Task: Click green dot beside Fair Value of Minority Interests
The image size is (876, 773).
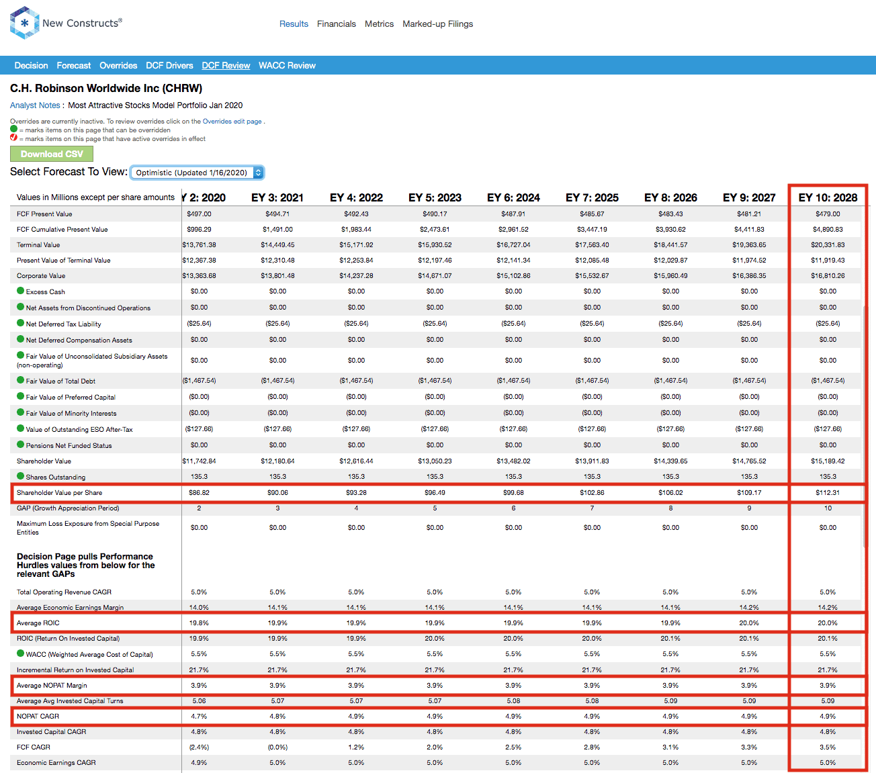Action: (x=21, y=412)
